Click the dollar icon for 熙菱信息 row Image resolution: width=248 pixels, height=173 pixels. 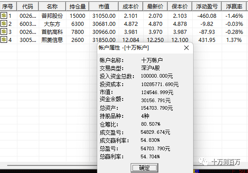coord(4,40)
